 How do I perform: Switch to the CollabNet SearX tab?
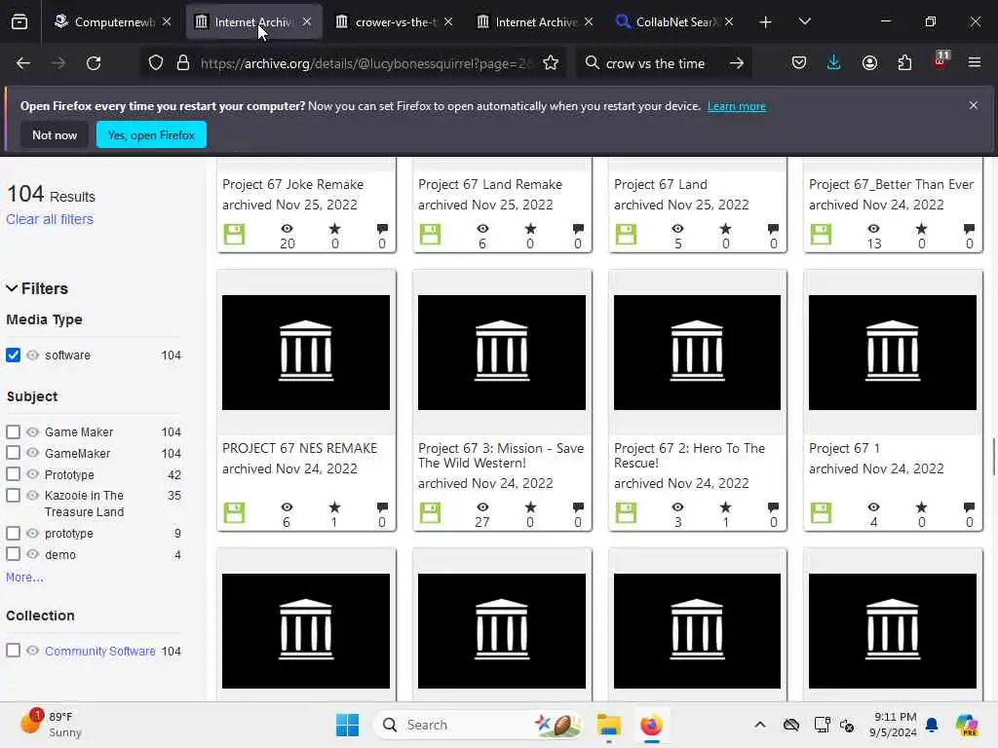tap(674, 22)
